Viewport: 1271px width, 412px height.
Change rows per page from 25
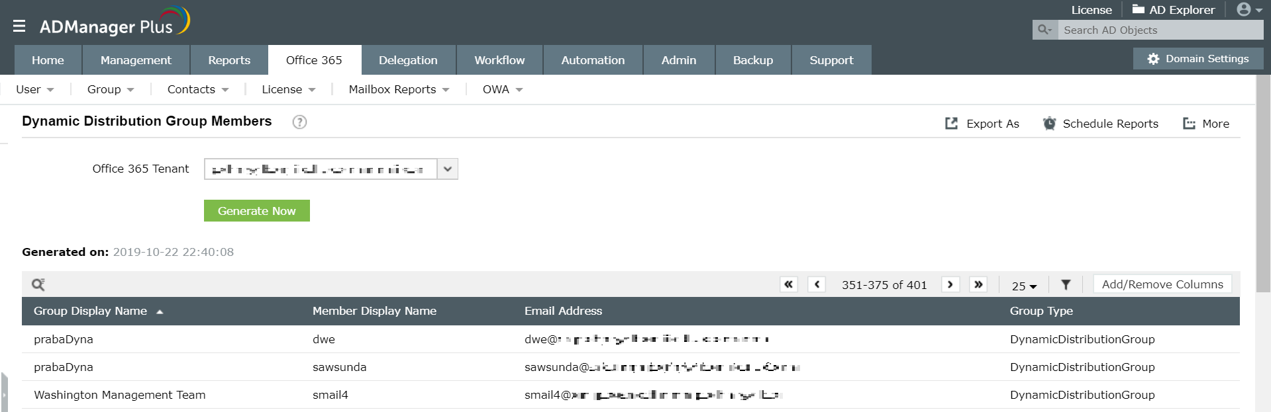point(1024,286)
